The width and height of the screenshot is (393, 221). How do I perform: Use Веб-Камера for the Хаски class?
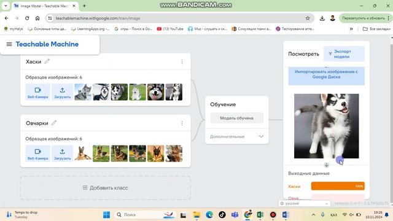(37, 92)
